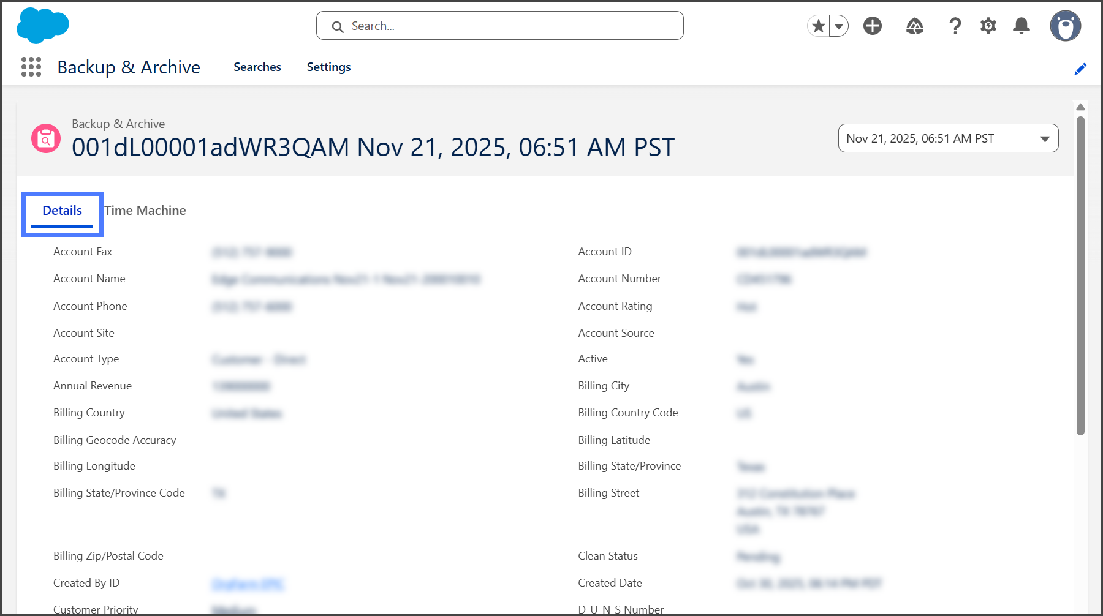Open the Created By ID link

click(248, 584)
